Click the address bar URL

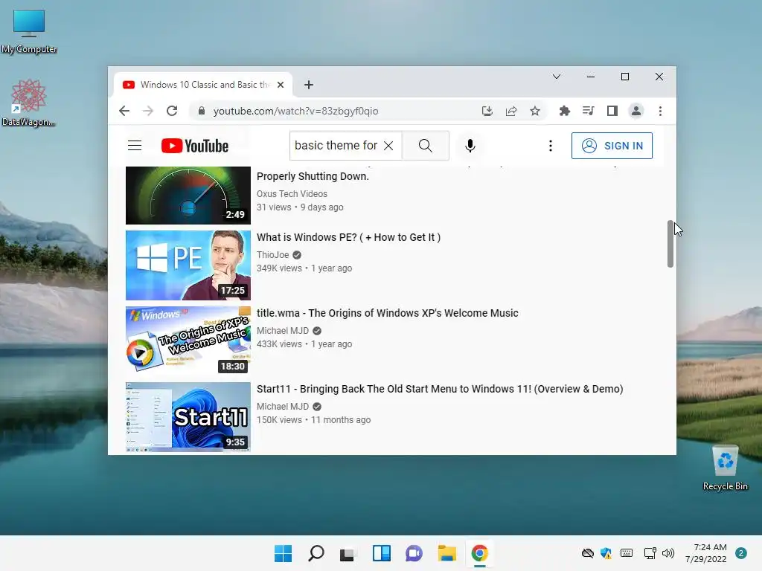[296, 112]
